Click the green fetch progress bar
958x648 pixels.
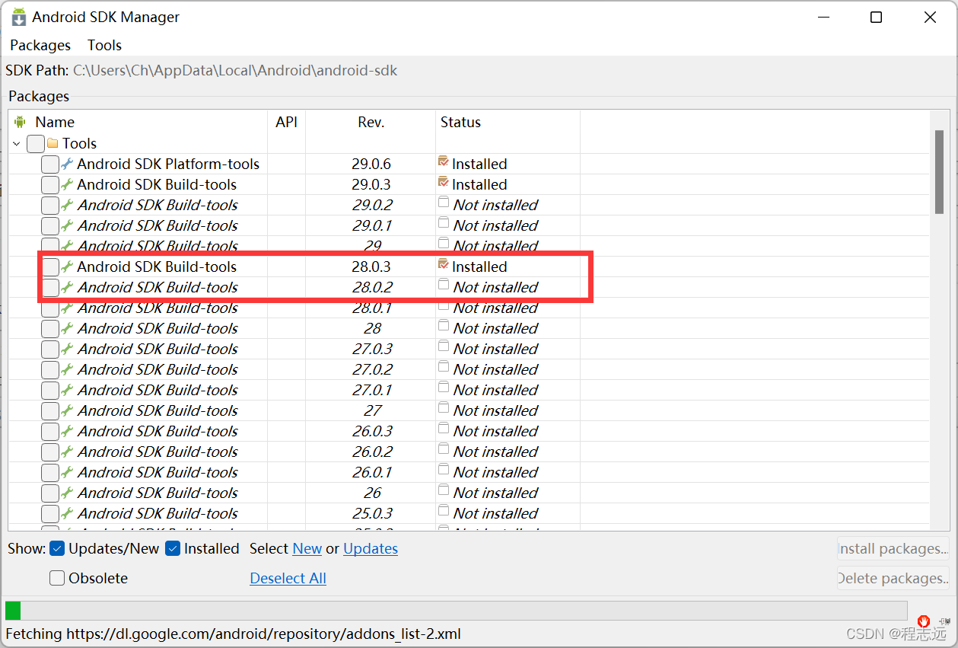point(13,611)
